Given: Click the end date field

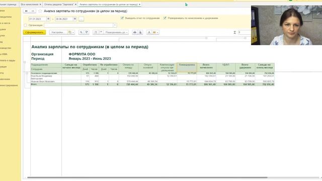Looking at the screenshot, I should (x=64, y=19).
